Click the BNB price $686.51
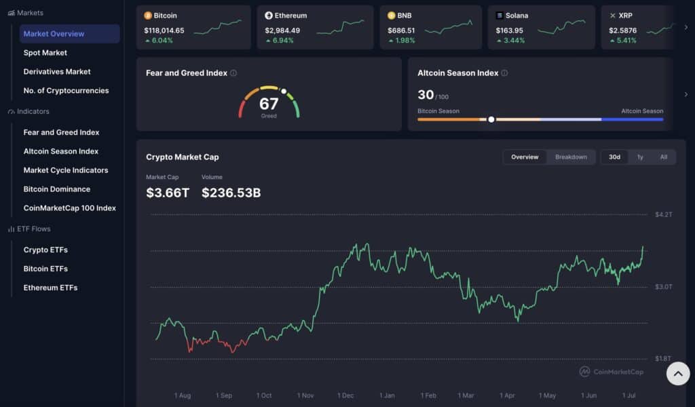This screenshot has width=695, height=407. point(401,31)
